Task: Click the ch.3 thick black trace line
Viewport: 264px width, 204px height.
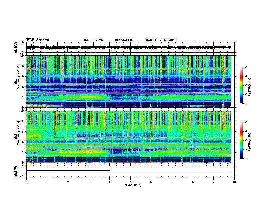Action: pos(68,171)
